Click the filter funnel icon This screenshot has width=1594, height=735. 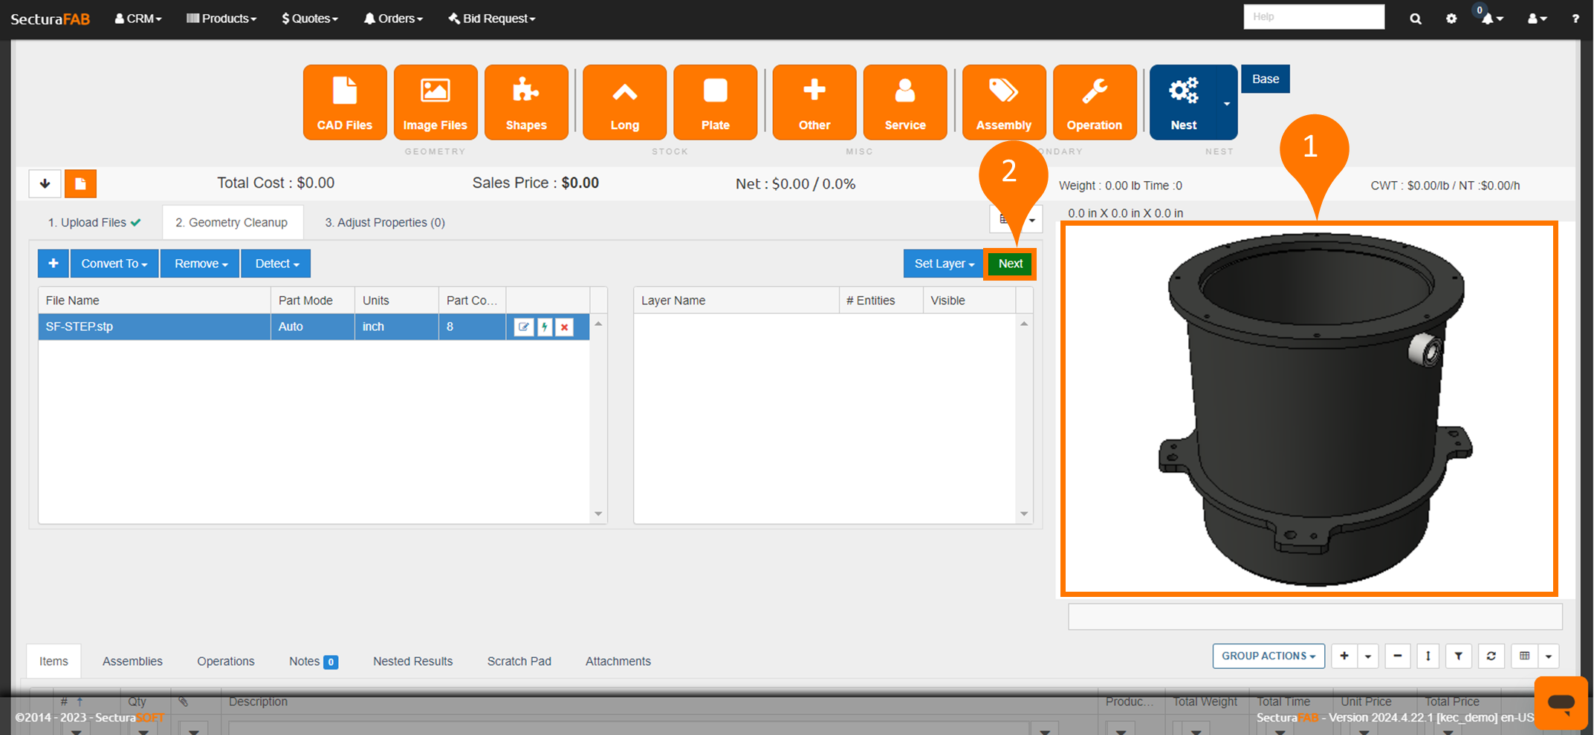coord(1458,656)
